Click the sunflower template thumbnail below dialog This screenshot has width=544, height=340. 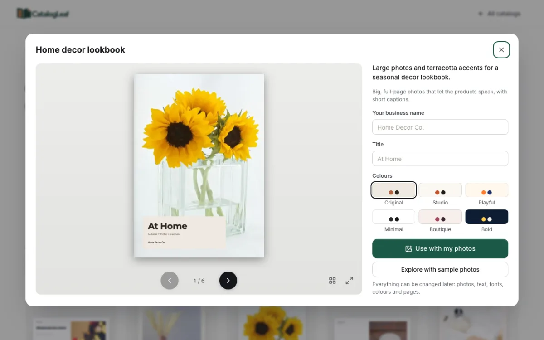(272, 323)
